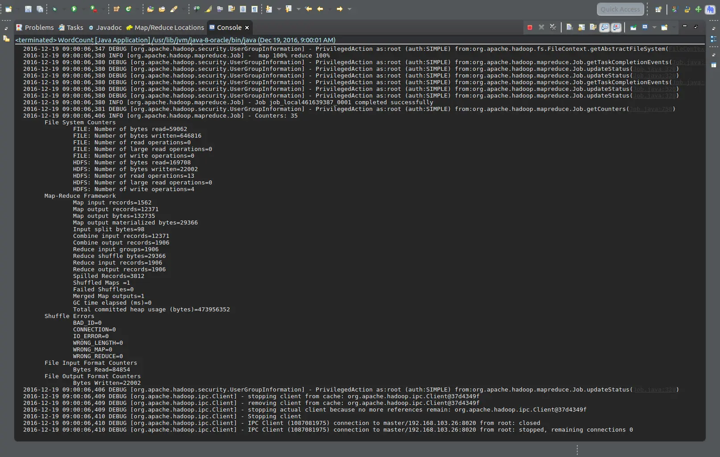This screenshot has width=720, height=457.
Task: Open the Job.java:758 link after getCounters
Action: (x=650, y=109)
